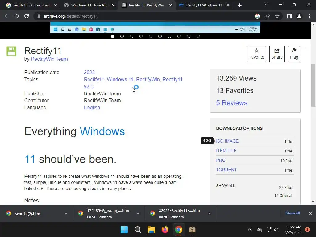The image size is (316, 237).
Task: Click the screenshot preview thumbnail
Action: (155, 27)
